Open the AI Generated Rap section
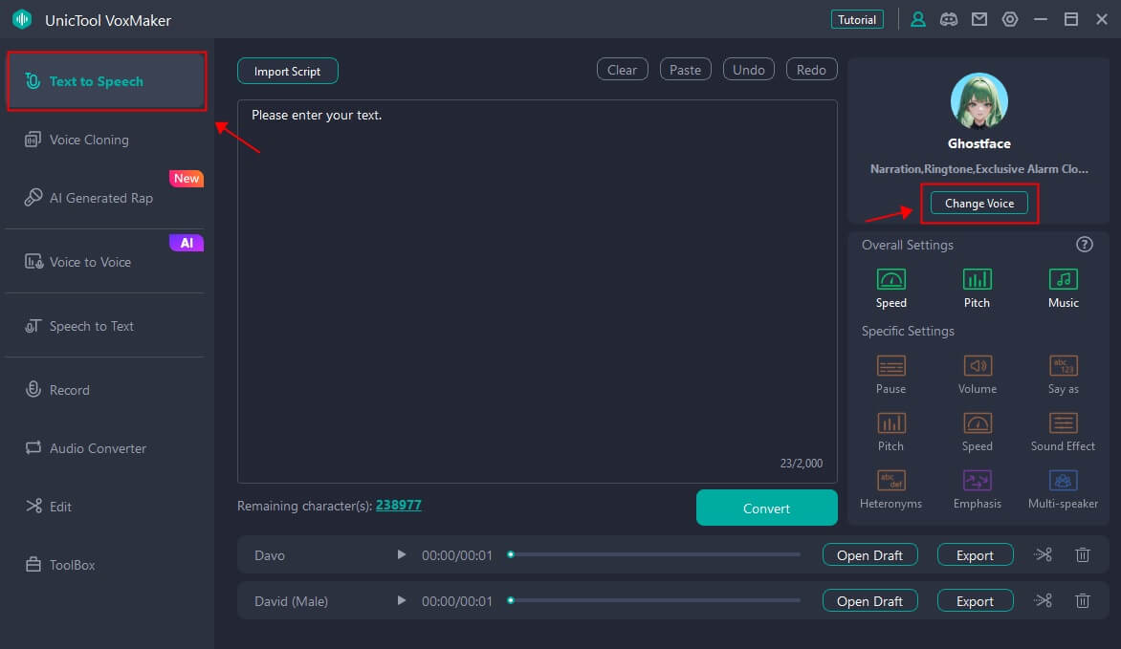The image size is (1121, 649). tap(101, 198)
